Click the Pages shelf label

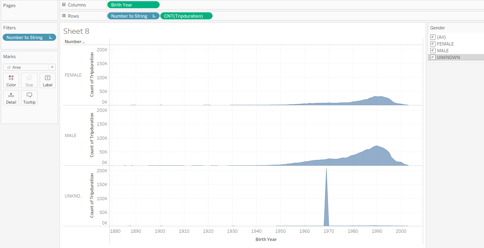pyautogui.click(x=9, y=6)
